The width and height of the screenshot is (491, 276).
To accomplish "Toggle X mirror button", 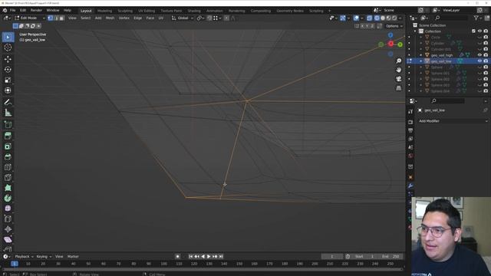I will (362, 26).
